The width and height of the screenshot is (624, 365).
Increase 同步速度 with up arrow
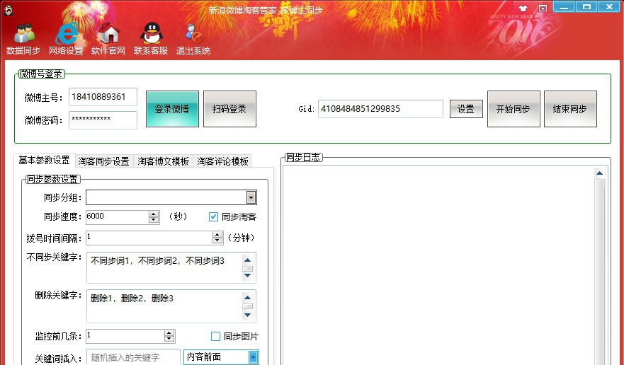pos(154,214)
